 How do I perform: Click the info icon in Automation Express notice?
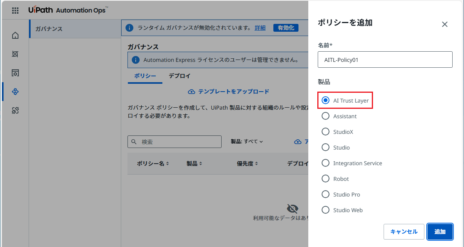tap(136, 60)
